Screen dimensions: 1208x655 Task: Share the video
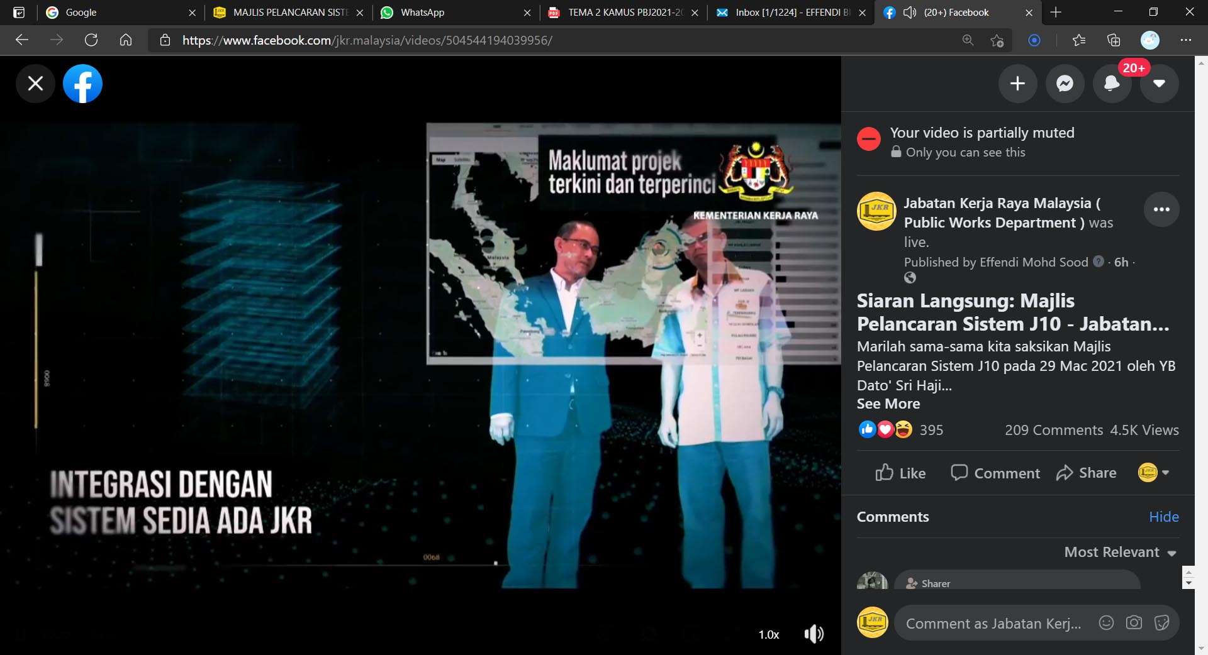coord(1087,473)
